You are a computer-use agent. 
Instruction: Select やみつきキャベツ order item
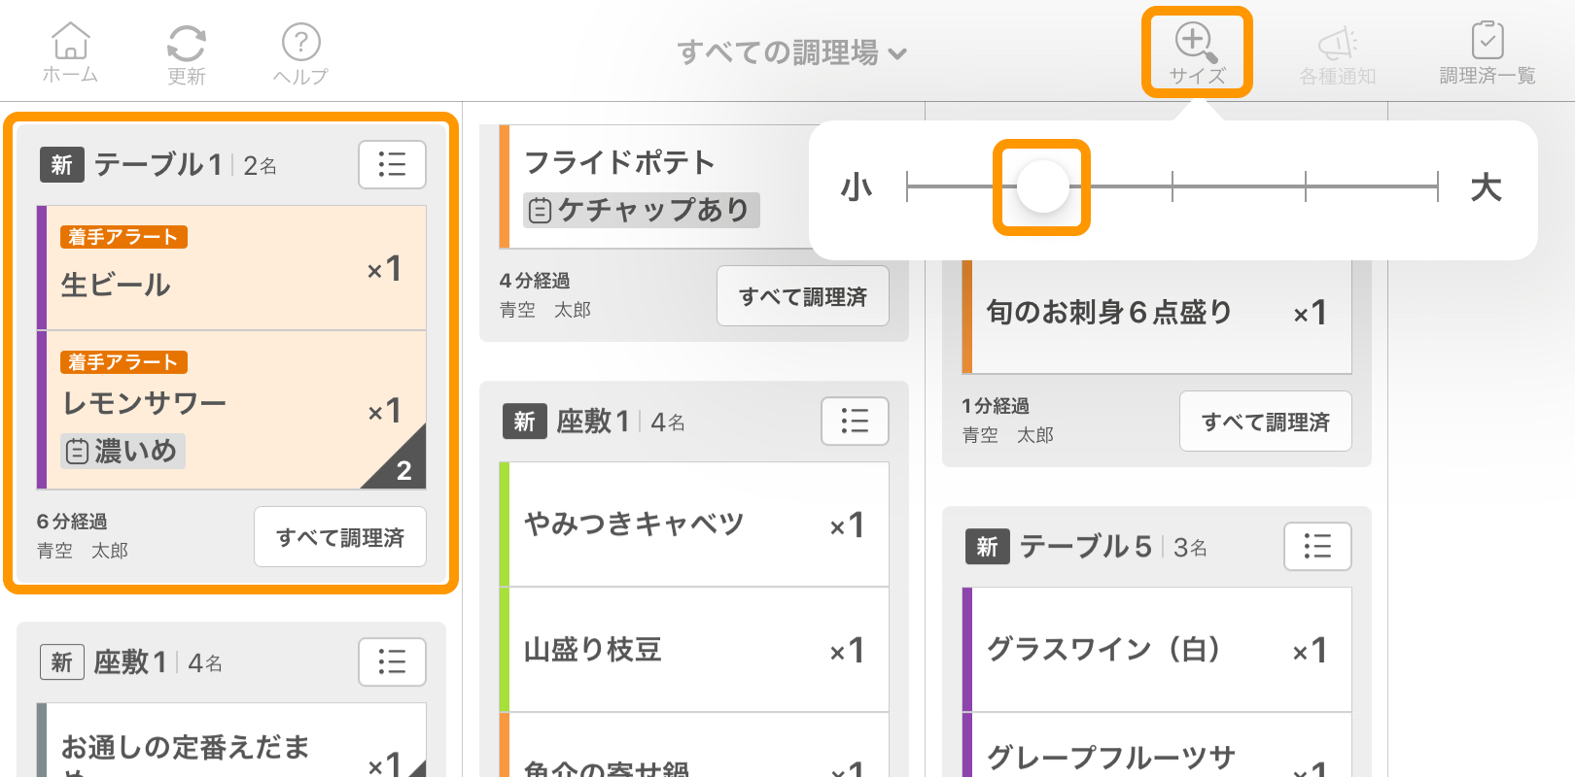point(694,524)
